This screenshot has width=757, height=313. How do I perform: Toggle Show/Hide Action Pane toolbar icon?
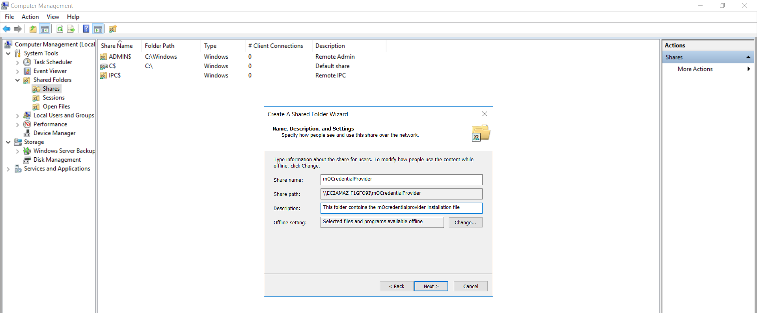click(98, 29)
